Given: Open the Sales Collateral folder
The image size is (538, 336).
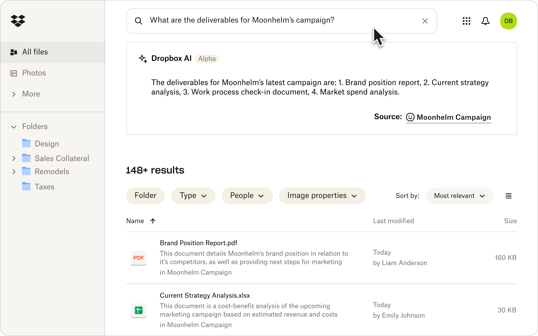Looking at the screenshot, I should pos(62,158).
